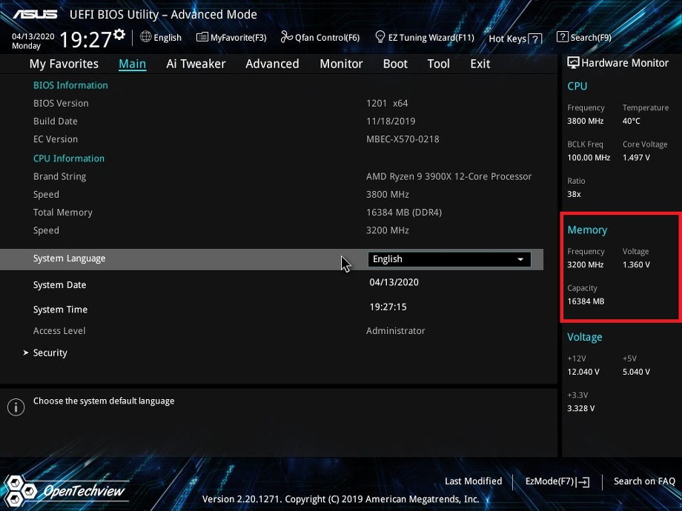Click the Total Memory label
Viewport: 682px width, 511px height.
[62, 213]
